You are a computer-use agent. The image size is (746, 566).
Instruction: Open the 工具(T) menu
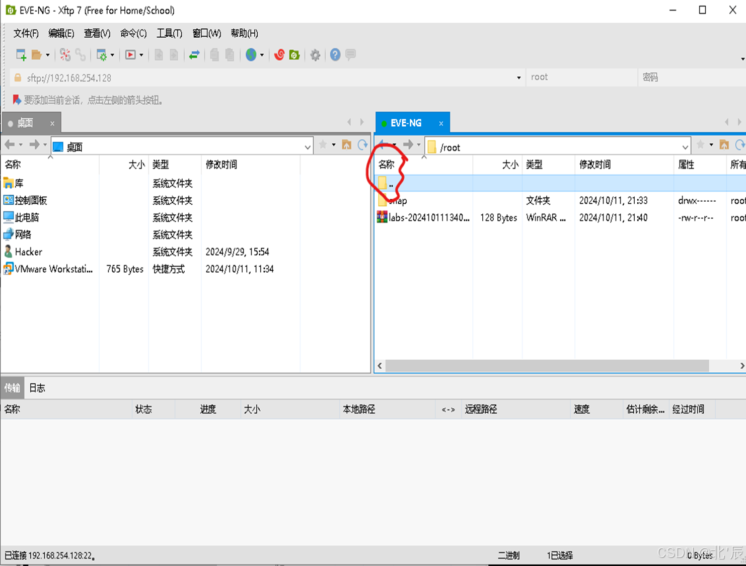click(170, 33)
